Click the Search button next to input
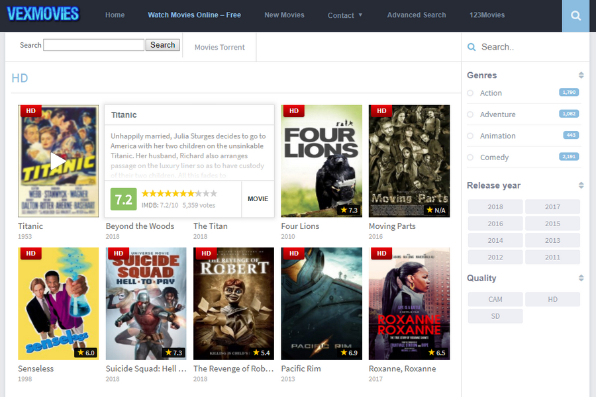596x397 pixels. point(163,45)
